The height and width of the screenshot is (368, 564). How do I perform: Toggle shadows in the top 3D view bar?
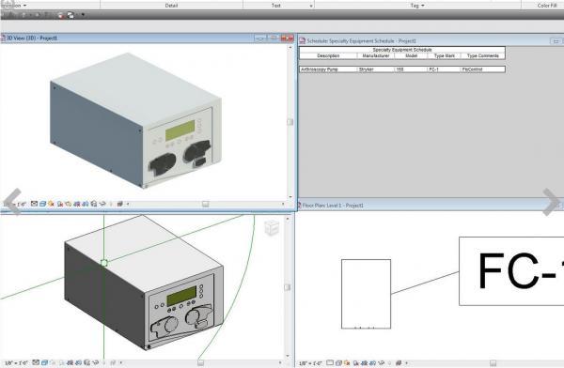point(60,204)
